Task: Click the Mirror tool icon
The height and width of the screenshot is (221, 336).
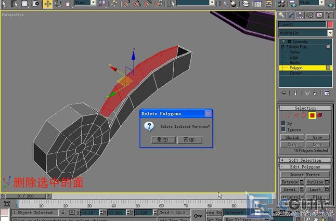Action: point(223,4)
